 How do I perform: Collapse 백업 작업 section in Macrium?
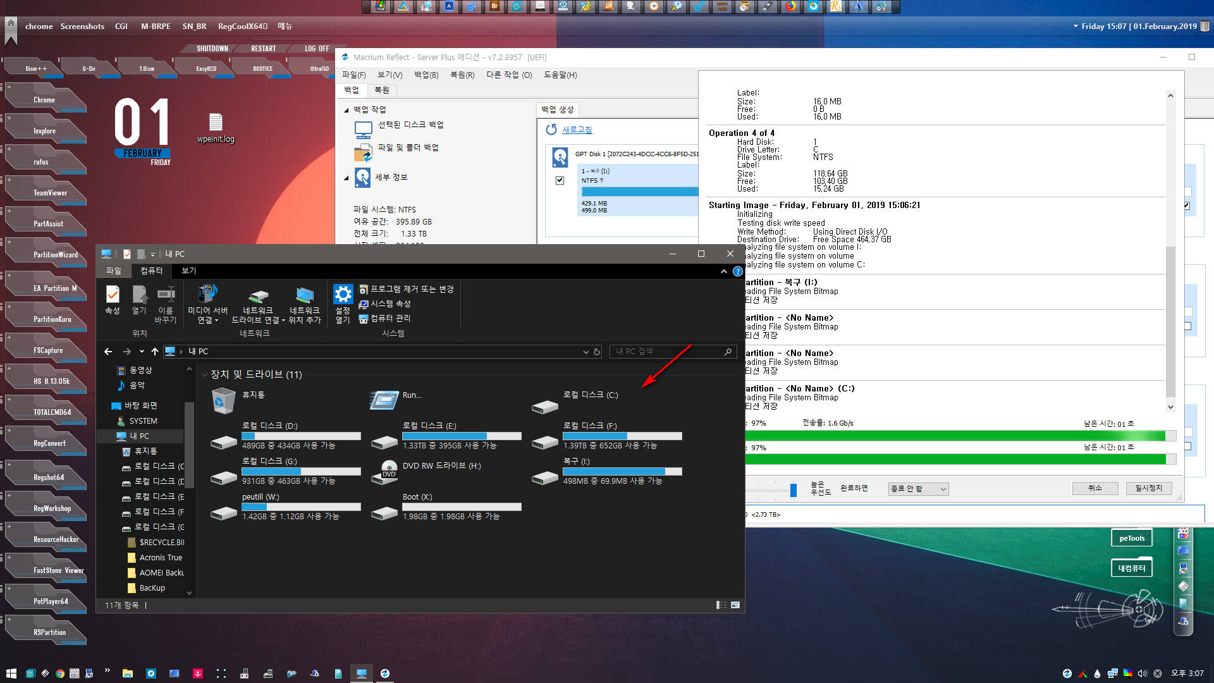[x=346, y=110]
